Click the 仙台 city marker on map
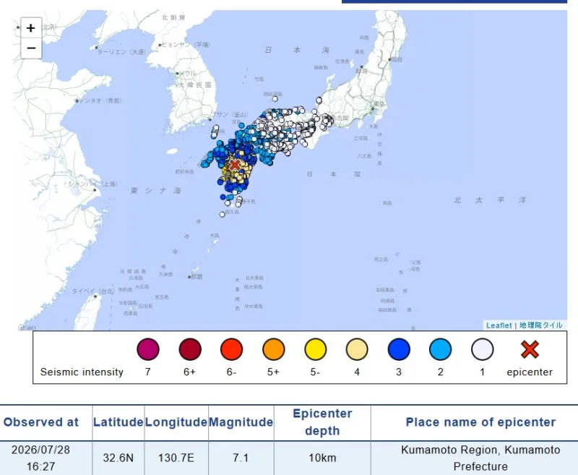Image resolution: width=578 pixels, height=475 pixels. point(389,59)
